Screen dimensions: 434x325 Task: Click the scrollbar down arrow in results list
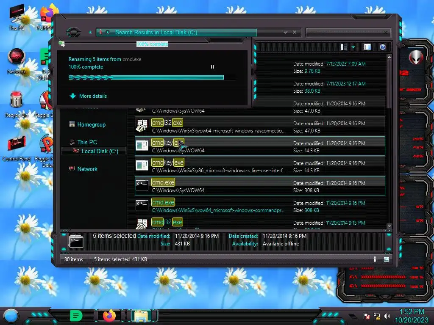tap(389, 226)
